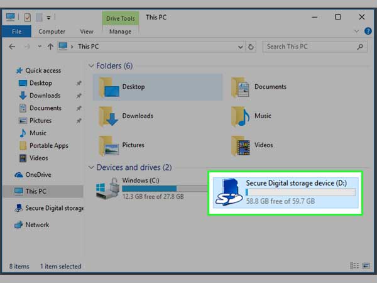Click the Secure Digital (D:) usage bar

pos(300,192)
